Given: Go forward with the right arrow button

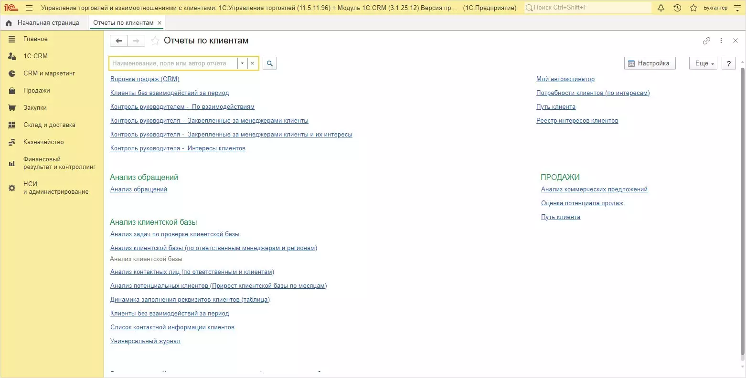Looking at the screenshot, I should tap(136, 41).
